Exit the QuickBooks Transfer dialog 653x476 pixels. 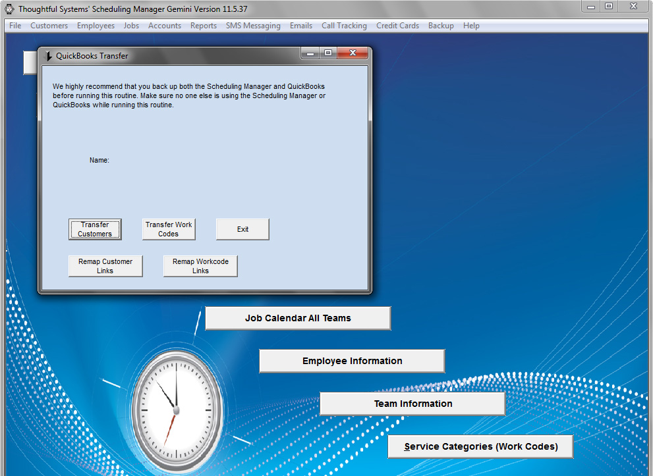pyautogui.click(x=242, y=229)
